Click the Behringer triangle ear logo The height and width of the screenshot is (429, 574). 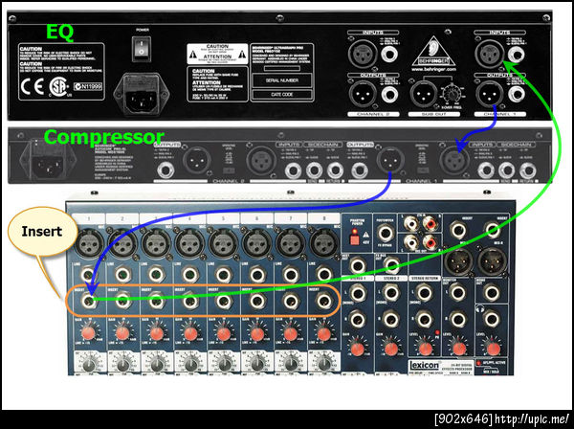coord(433,51)
